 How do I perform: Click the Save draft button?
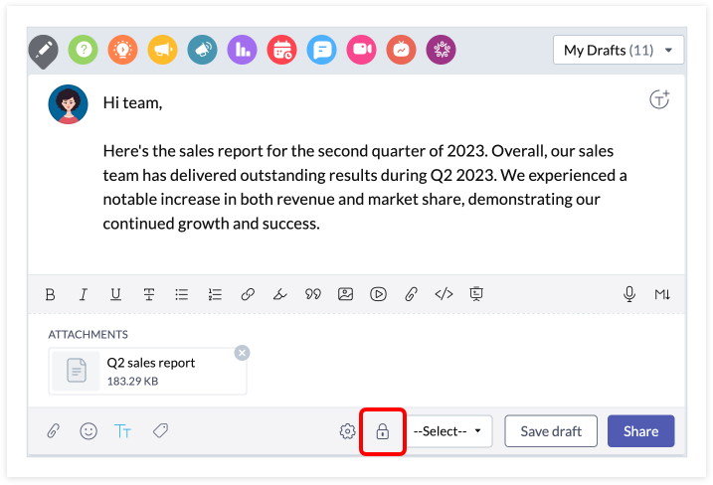(x=551, y=431)
